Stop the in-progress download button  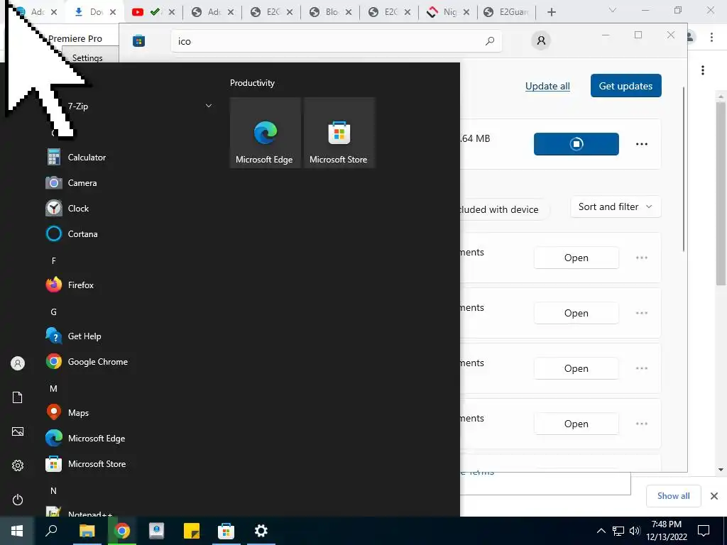576,143
